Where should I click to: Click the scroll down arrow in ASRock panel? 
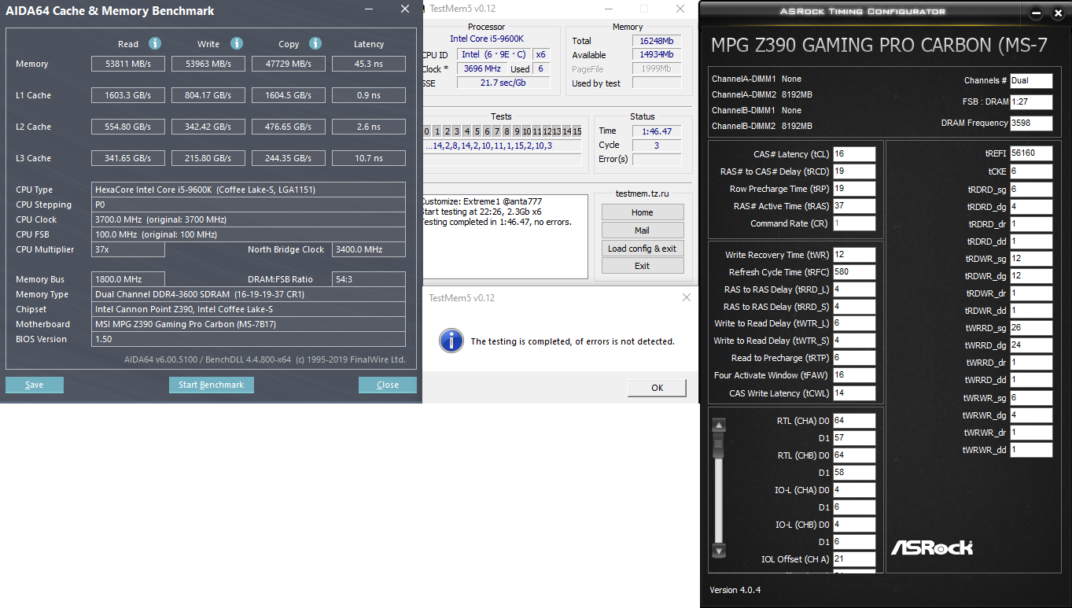pyautogui.click(x=718, y=551)
